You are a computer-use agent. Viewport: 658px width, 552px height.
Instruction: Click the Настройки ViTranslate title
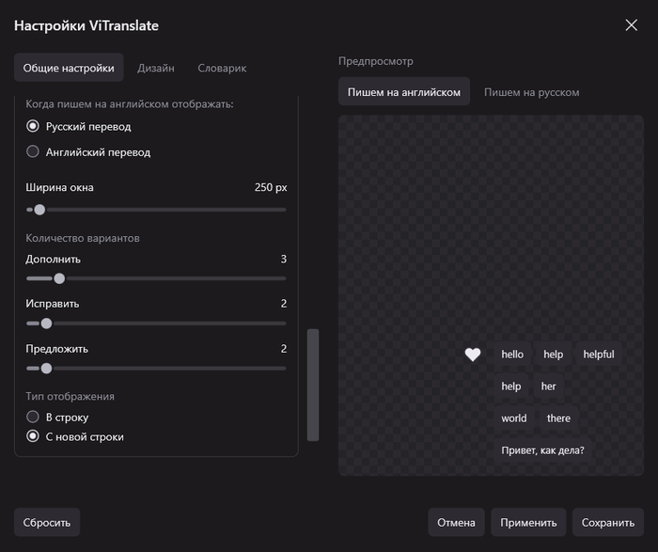pos(86,25)
